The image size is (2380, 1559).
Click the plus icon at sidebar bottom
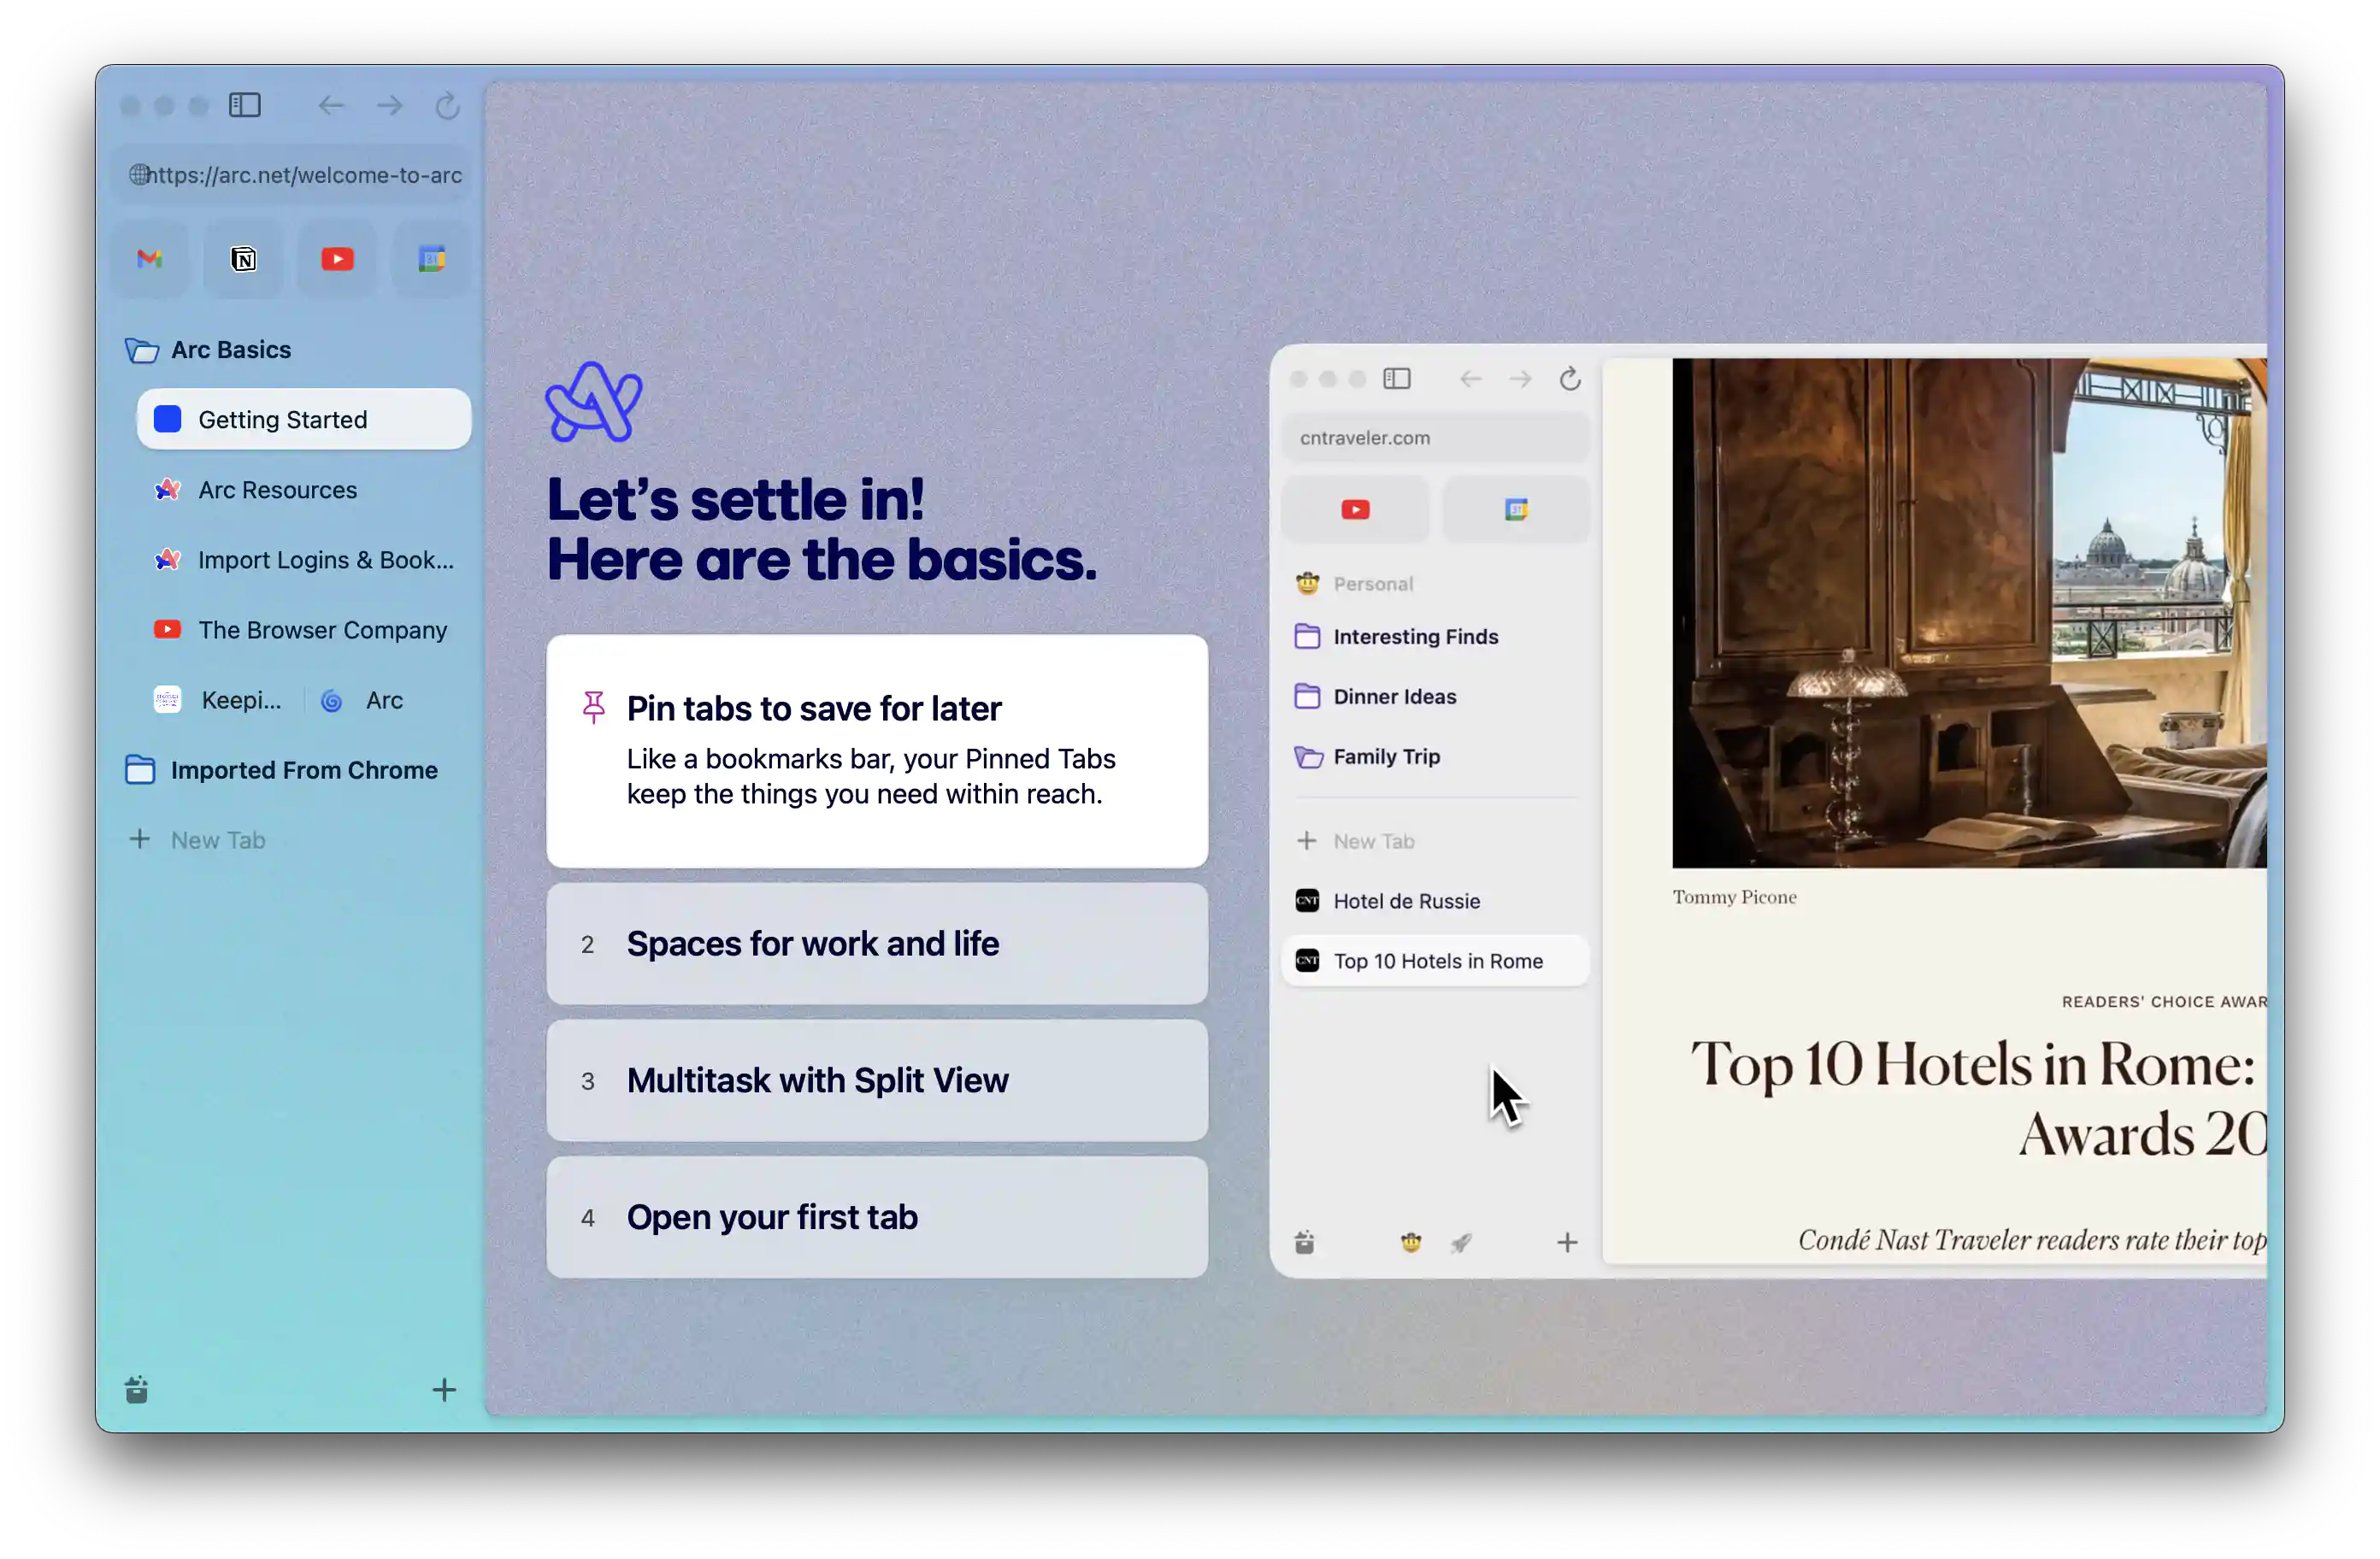tap(444, 1390)
